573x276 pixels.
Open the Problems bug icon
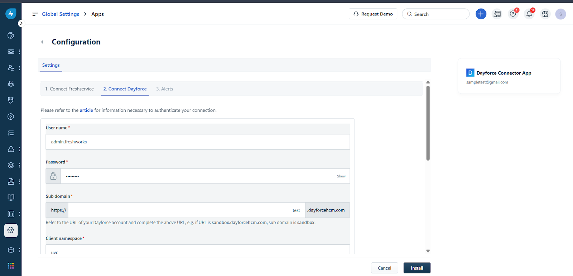(11, 84)
